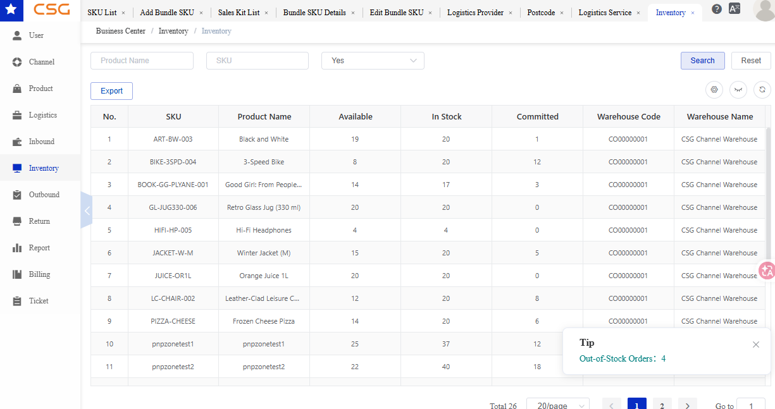
Task: Open the Yes filter dropdown
Action: pos(373,61)
